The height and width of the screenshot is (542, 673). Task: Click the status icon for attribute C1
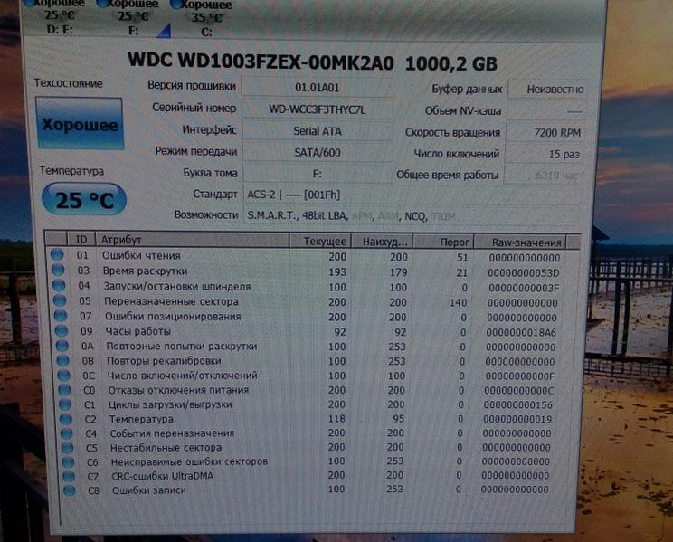65,404
